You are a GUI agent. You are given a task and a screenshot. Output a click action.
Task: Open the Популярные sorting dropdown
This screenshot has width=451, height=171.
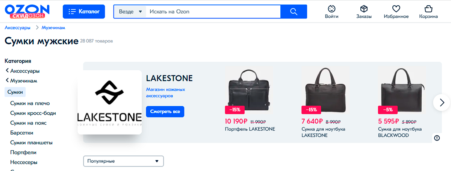tap(123, 161)
